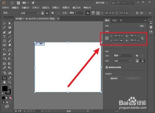Select the Rectangle tool
This screenshot has height=113, width=155.
(4, 41)
